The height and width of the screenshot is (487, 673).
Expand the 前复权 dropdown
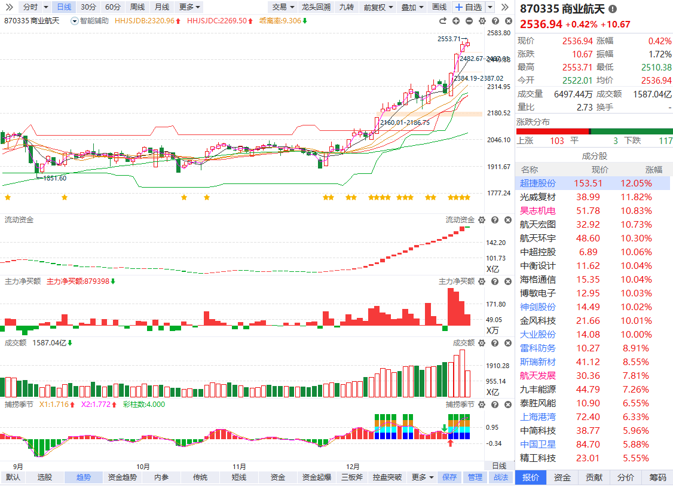[378, 7]
